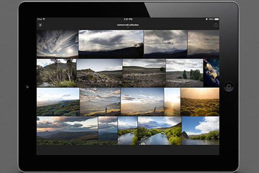The width and height of the screenshot is (259, 173).
Task: Open the first photo in third row with hiker
Action: 58,102
